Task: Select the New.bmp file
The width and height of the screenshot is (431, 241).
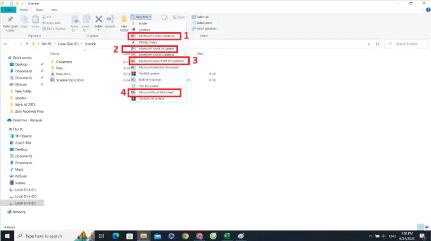Action: 63,74
